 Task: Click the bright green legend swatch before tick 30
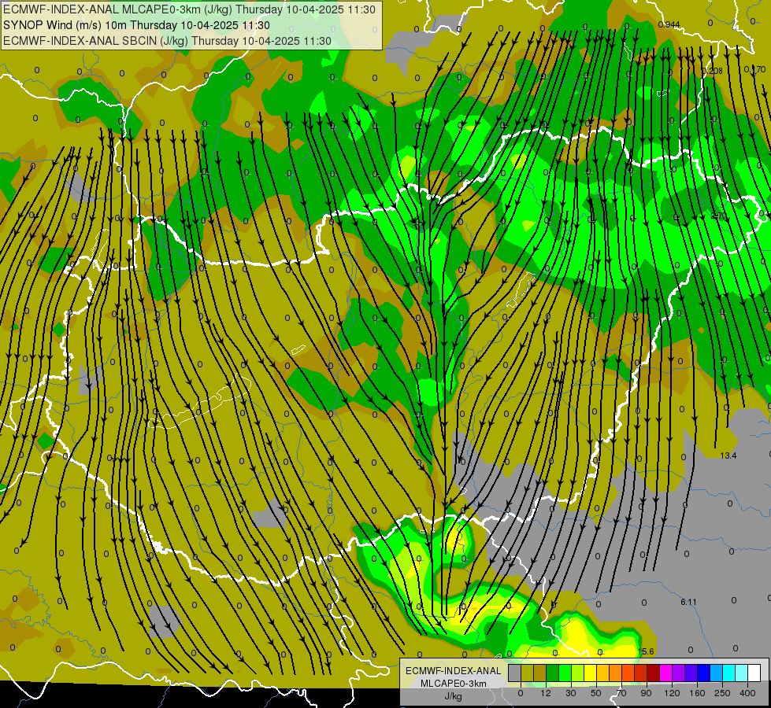(x=565, y=673)
